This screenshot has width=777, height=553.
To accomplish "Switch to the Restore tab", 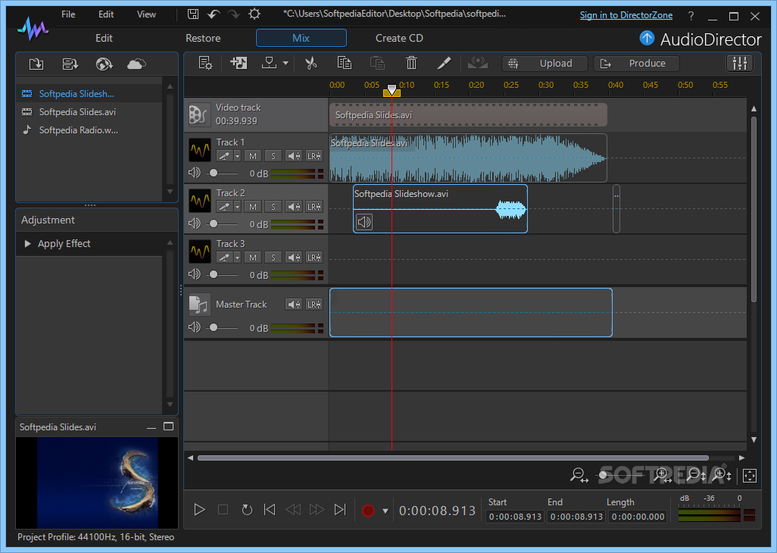I will (203, 38).
